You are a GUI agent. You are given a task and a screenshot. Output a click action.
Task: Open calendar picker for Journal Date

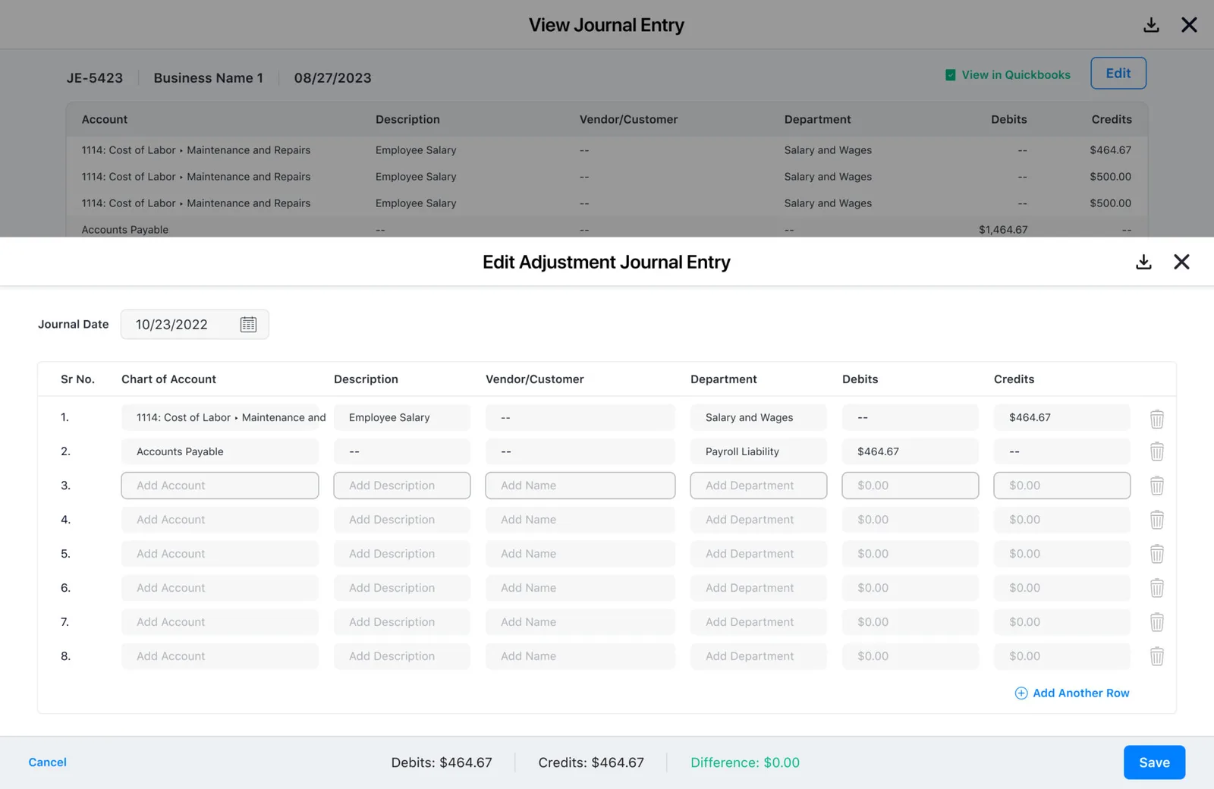(248, 325)
